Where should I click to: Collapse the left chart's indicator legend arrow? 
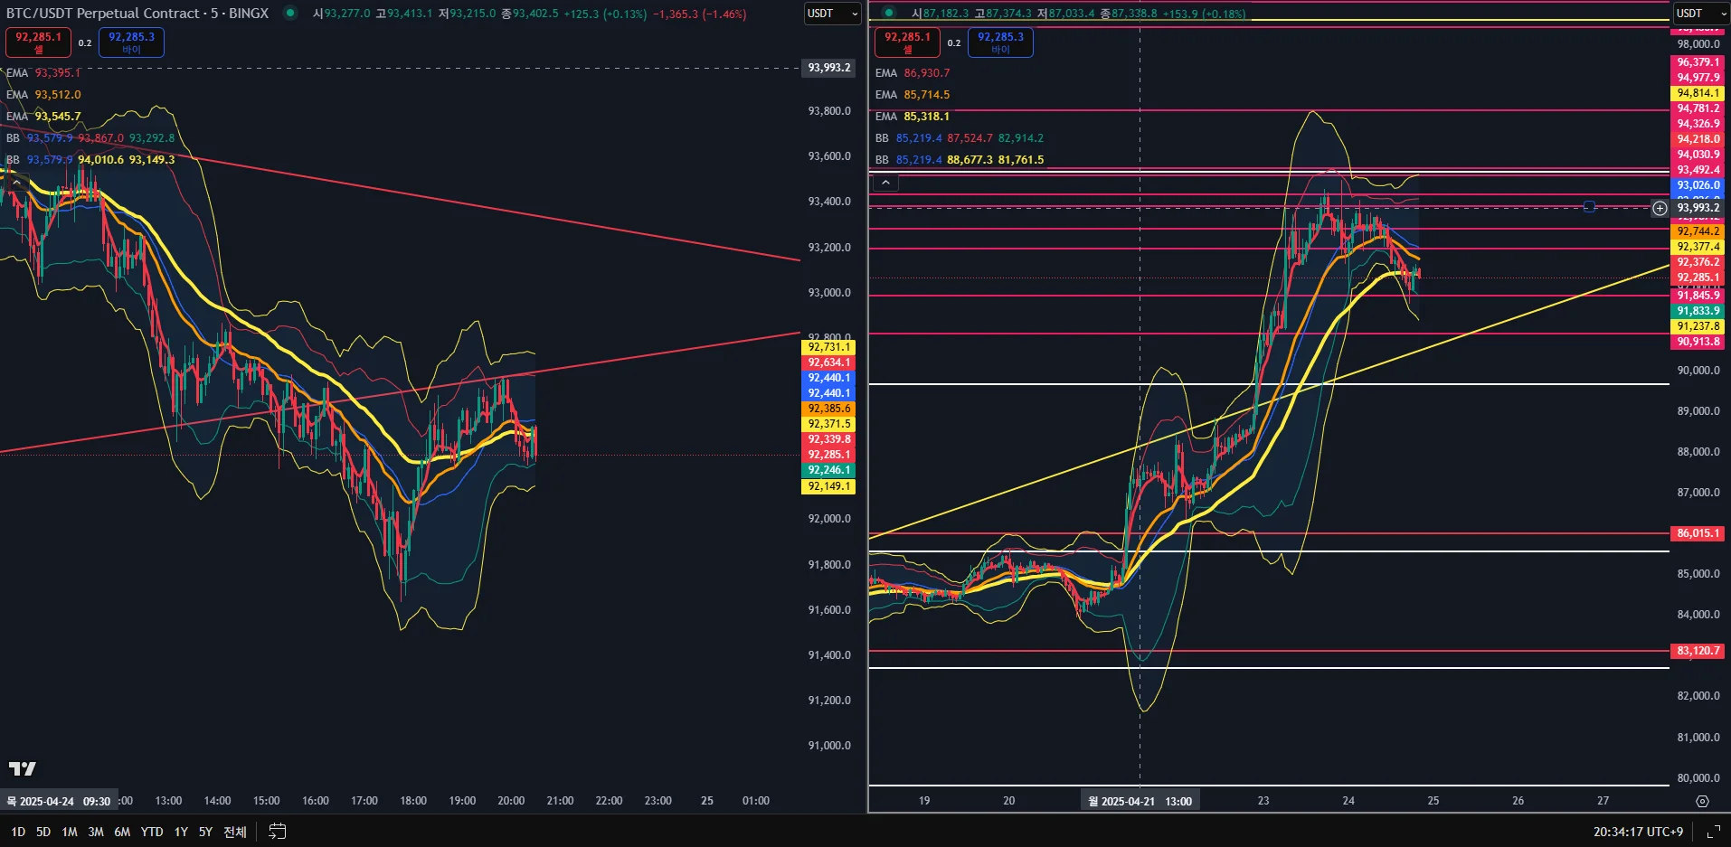[16, 182]
